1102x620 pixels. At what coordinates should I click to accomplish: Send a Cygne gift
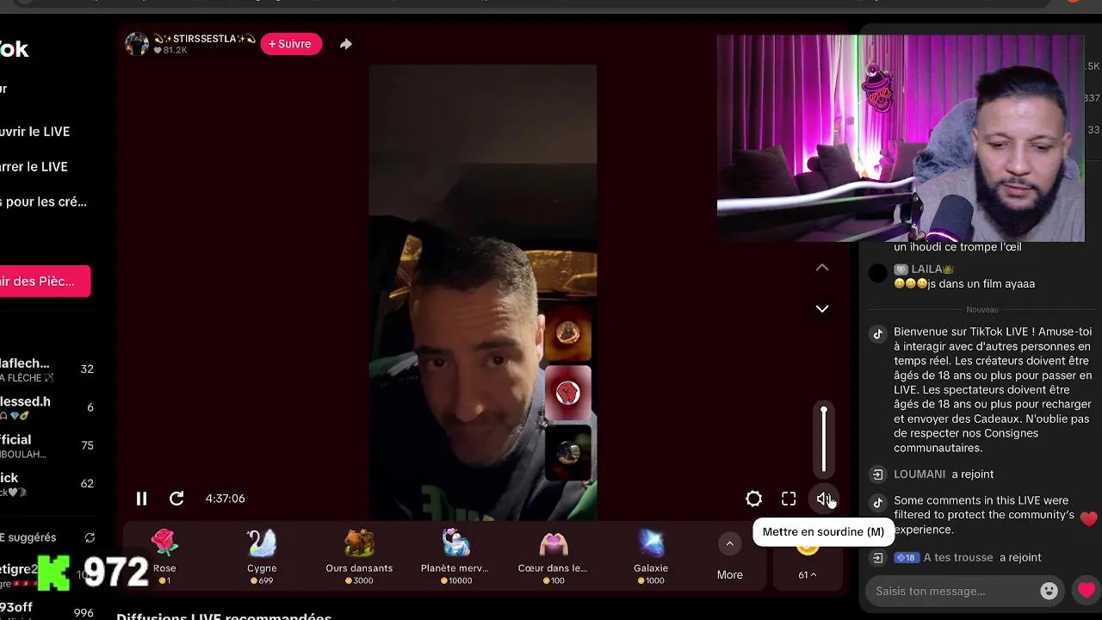pyautogui.click(x=262, y=556)
